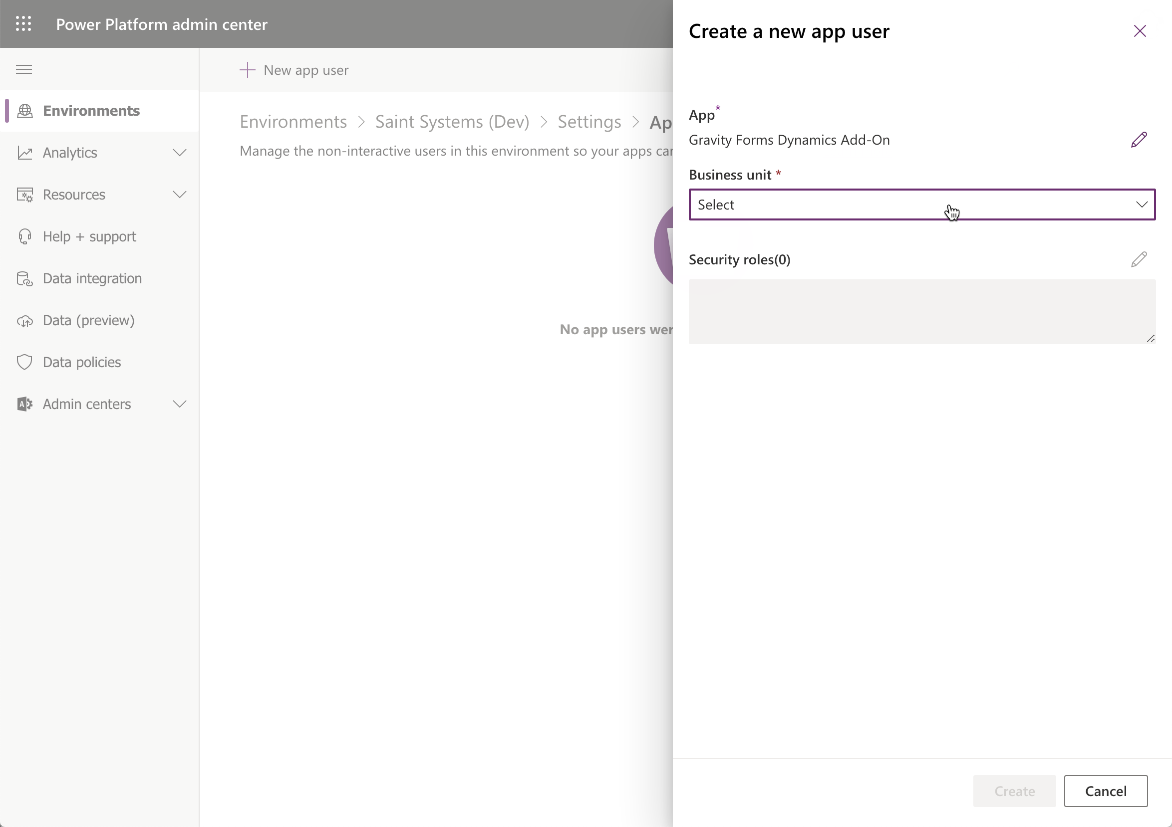Click the disabled Create button
Screen dimensions: 1172x827
pos(1014,791)
